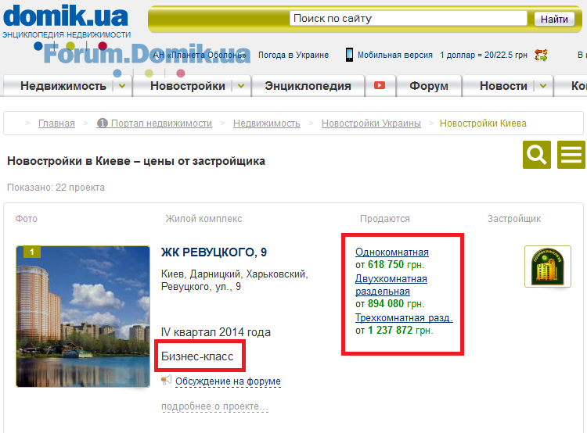
Task: Open the hamburger list-view icon
Action: pos(571,155)
